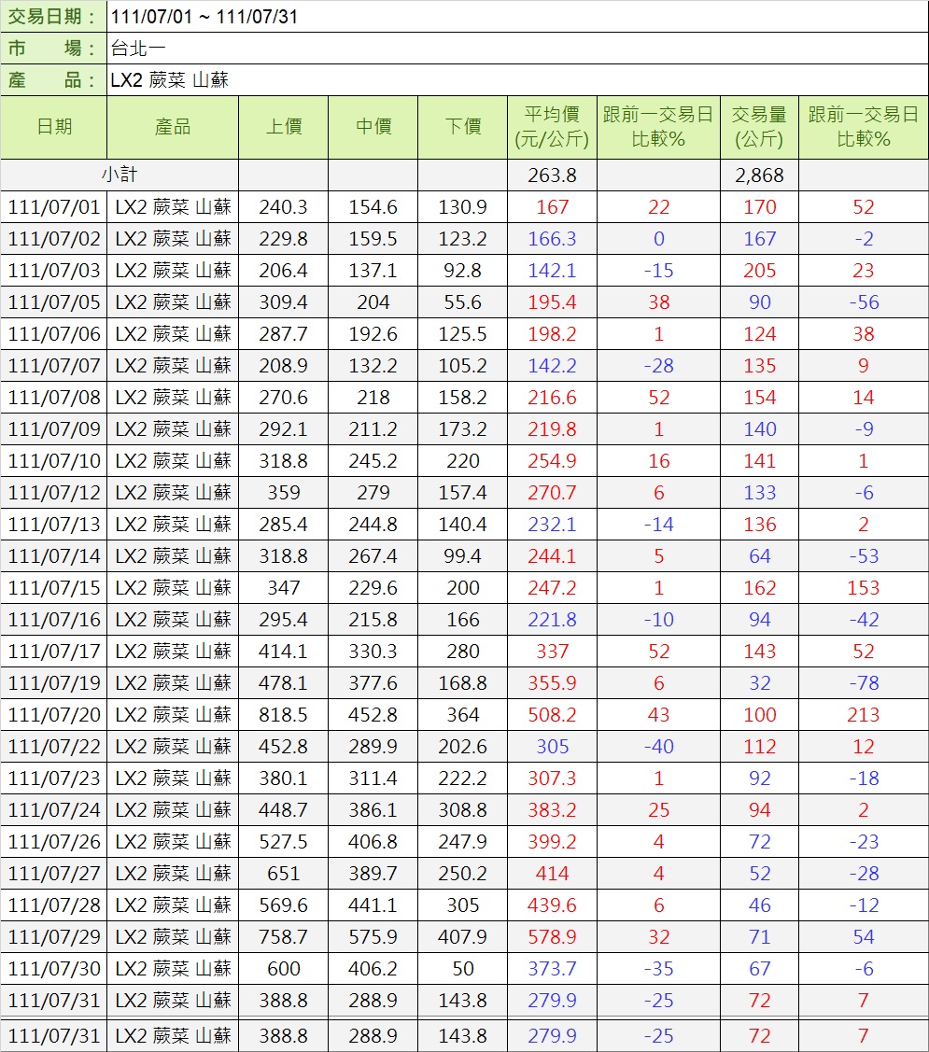Click the 平均價 (元/公斤) column header

tap(552, 127)
